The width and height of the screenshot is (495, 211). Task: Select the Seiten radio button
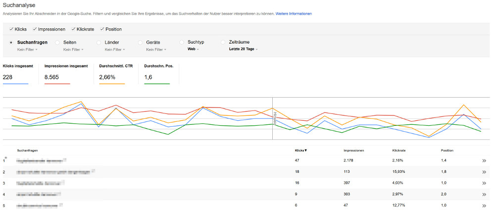coord(58,43)
